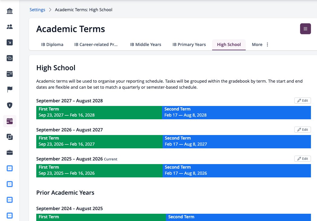
Task: Open the MYP programme sidebar icon
Action: point(9,200)
